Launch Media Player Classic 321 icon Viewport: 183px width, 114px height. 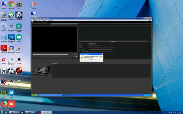tap(11, 71)
